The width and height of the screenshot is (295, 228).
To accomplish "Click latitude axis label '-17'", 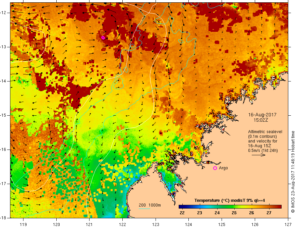I will click(4, 184).
